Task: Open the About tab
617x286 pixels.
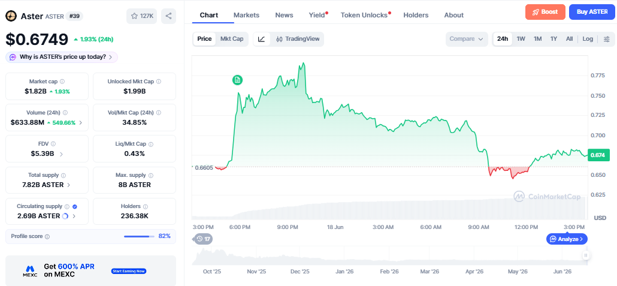Action: (453, 15)
